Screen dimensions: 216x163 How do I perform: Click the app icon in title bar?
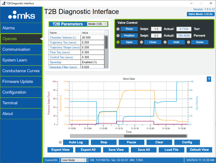coord(3,3)
